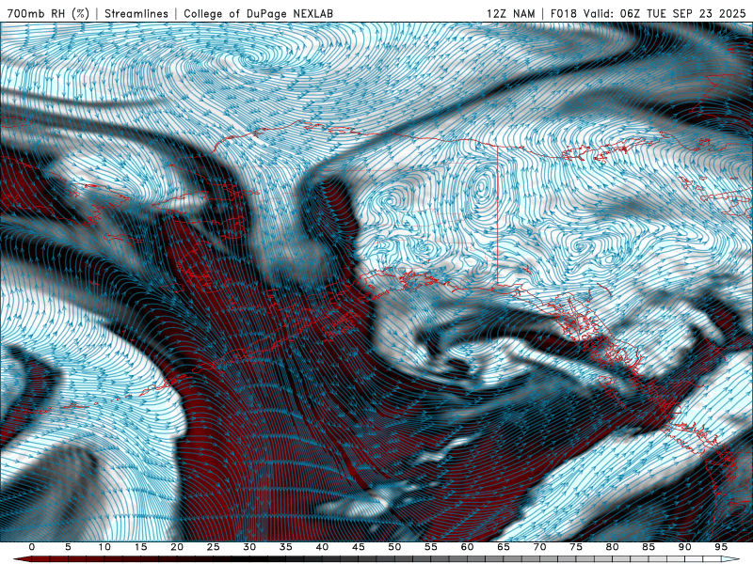The image size is (753, 564).
Task: Click the light cyan high-humidity colorbar end
Action: 730,559
